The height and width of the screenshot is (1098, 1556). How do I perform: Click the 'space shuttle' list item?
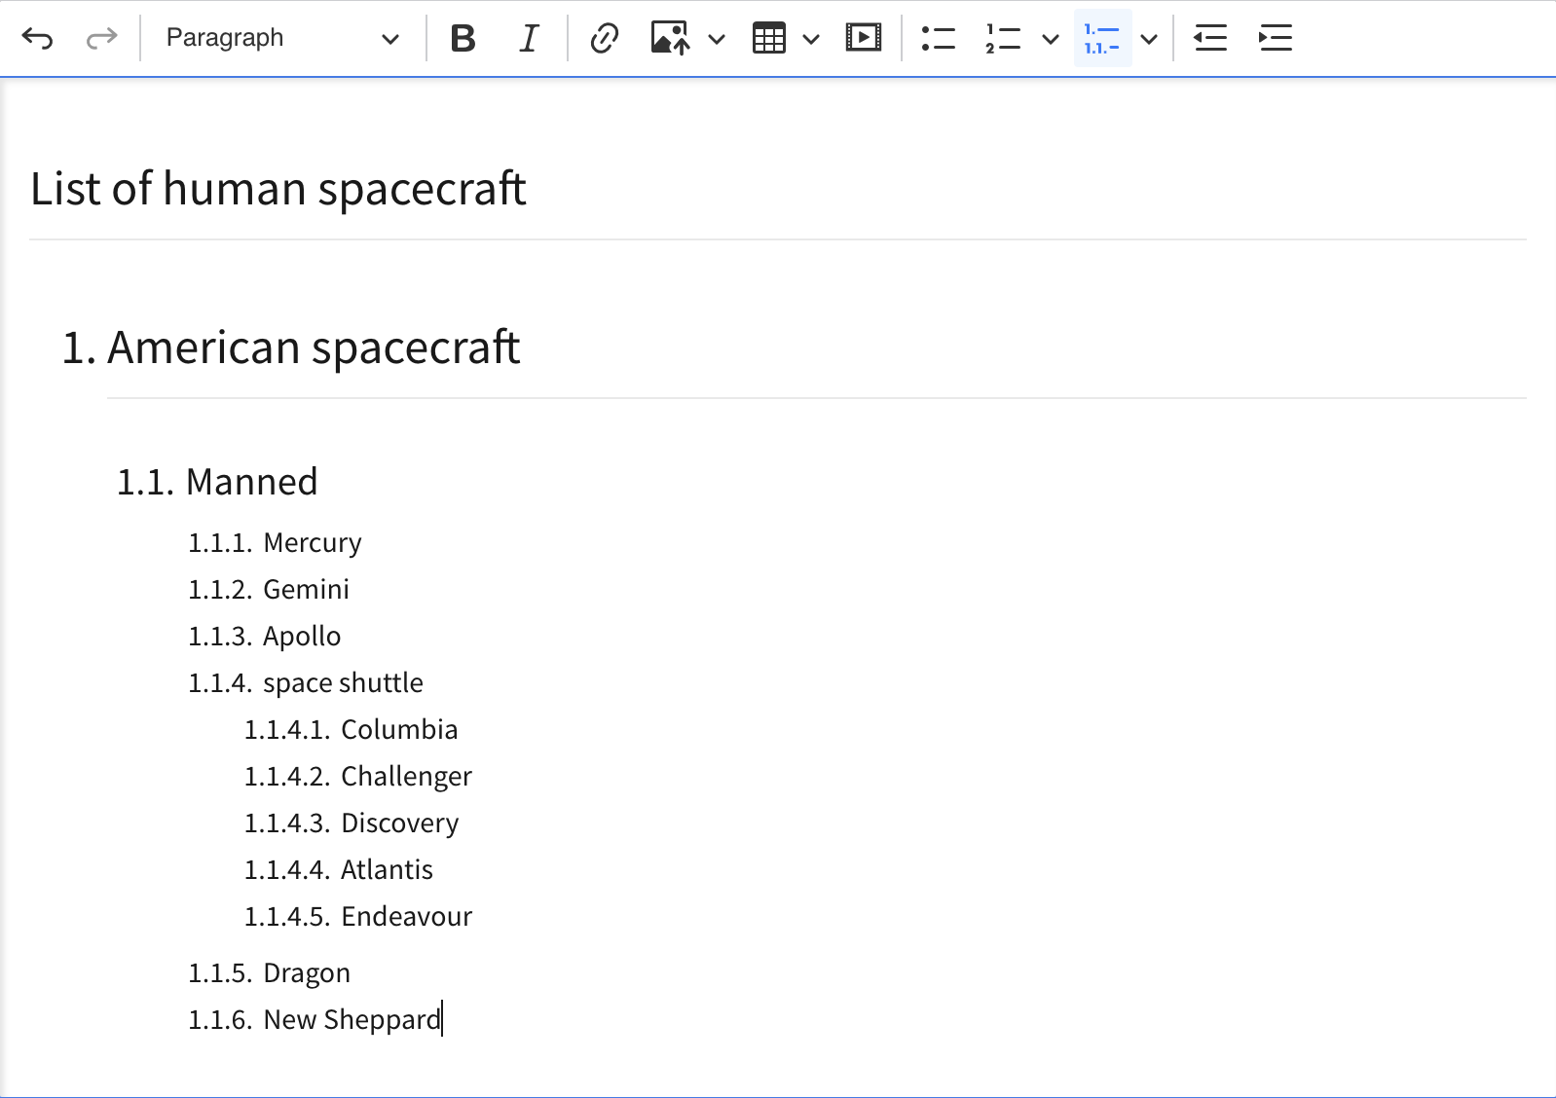[x=343, y=683]
